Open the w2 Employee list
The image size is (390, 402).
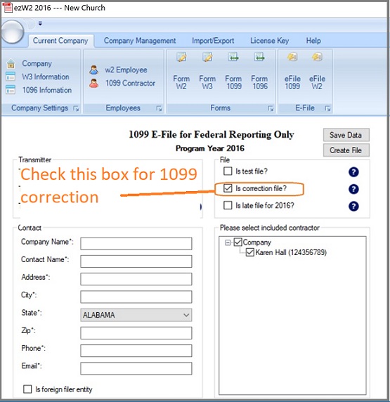tap(118, 70)
